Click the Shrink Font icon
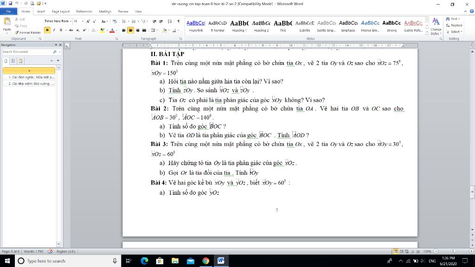The image size is (475, 267). pos(94,21)
